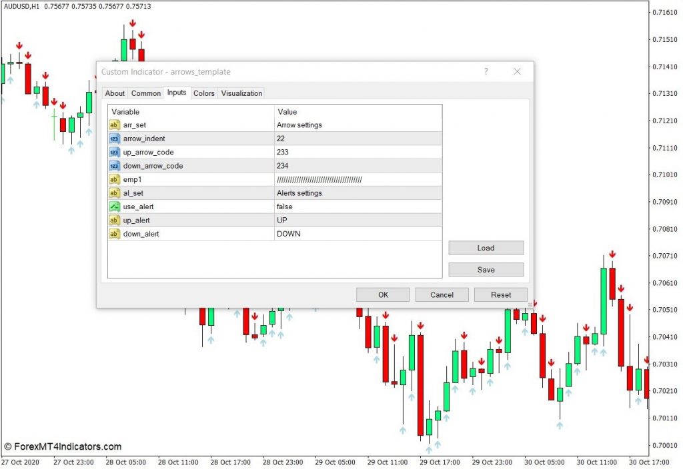Click the integer icon beside down_arrow_code
683x469 pixels.
pos(114,166)
